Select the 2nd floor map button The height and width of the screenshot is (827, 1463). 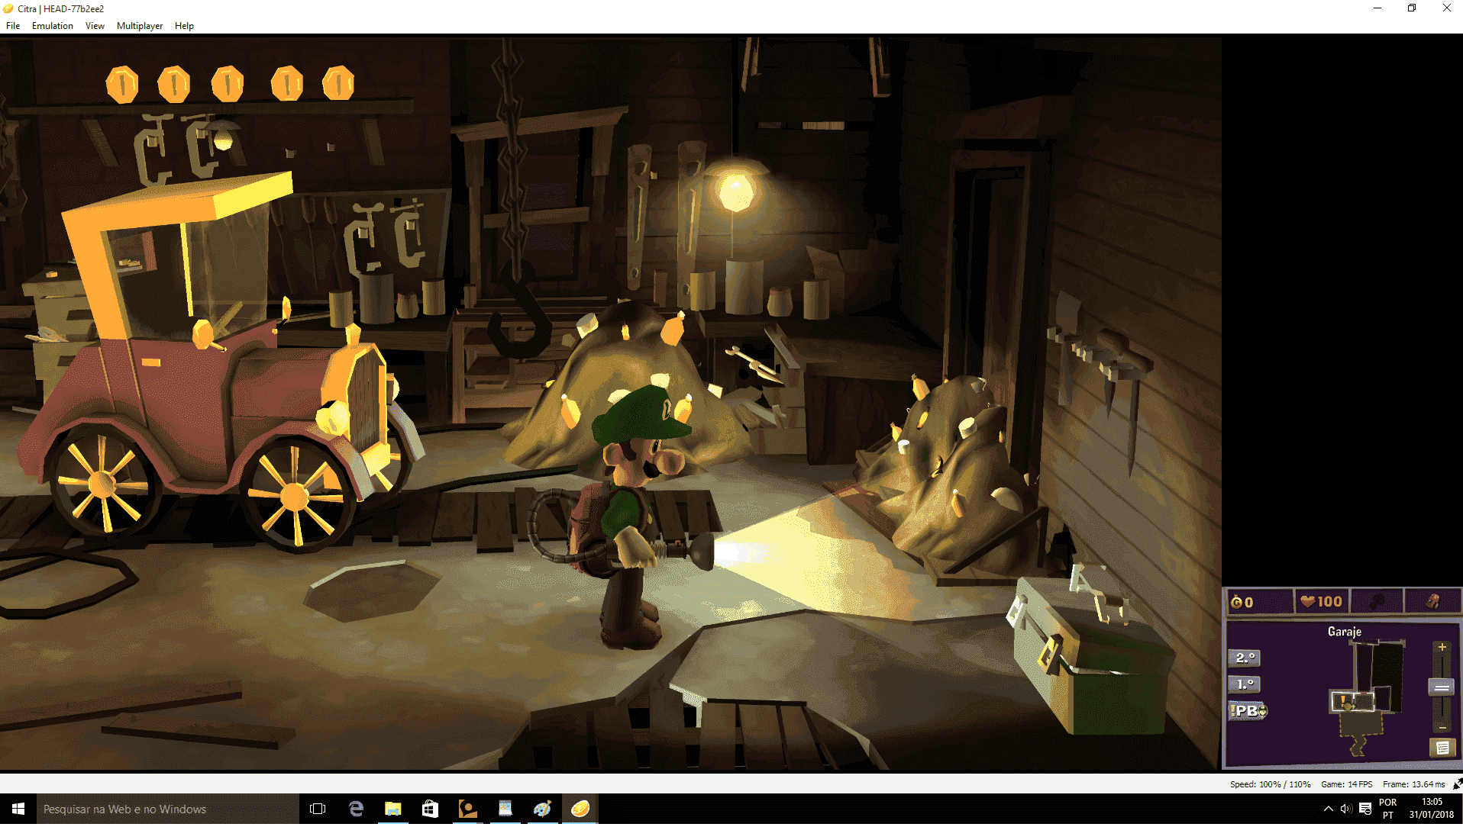coord(1244,658)
